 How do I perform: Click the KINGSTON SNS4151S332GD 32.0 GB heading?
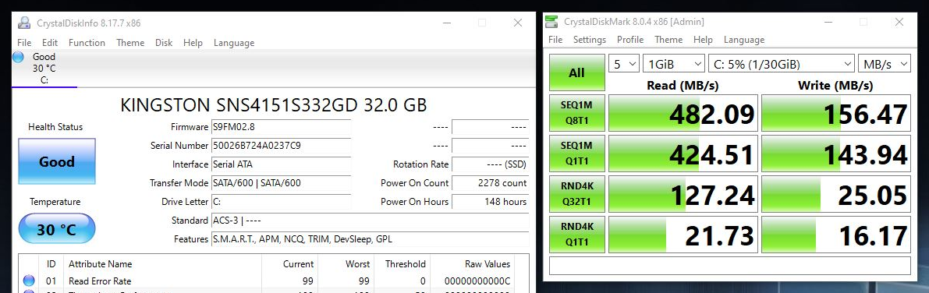pos(273,104)
